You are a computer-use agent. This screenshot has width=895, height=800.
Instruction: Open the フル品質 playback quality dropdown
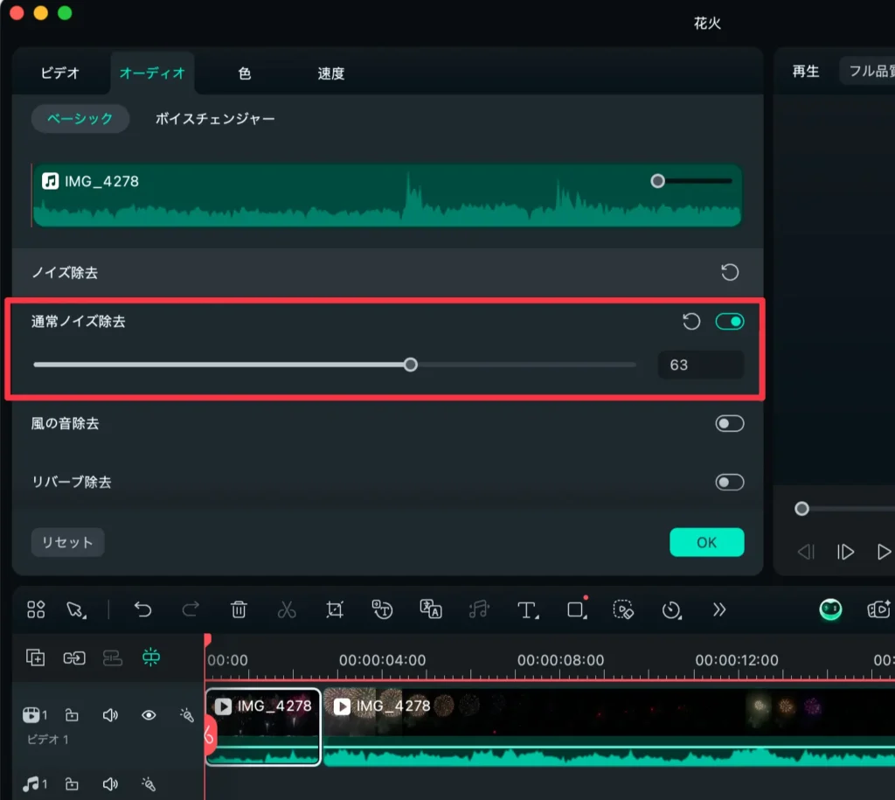(867, 72)
